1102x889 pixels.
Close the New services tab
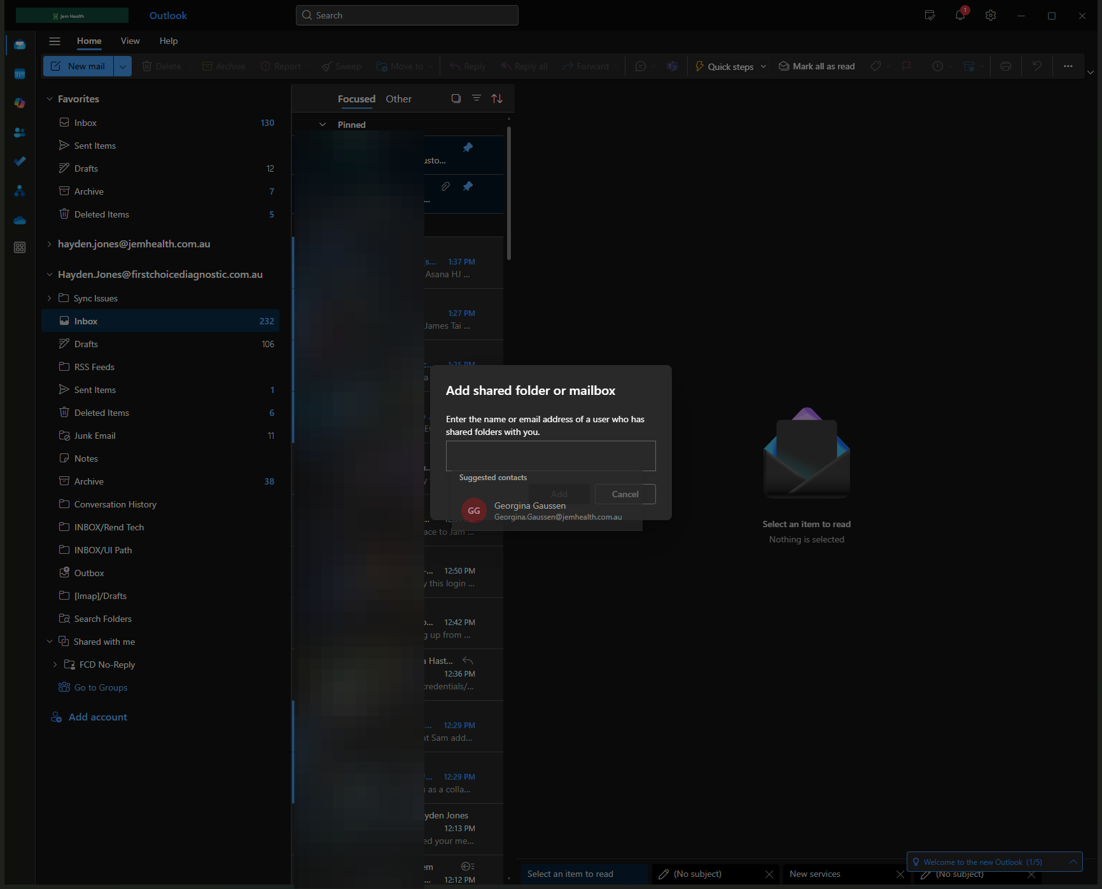coord(900,874)
